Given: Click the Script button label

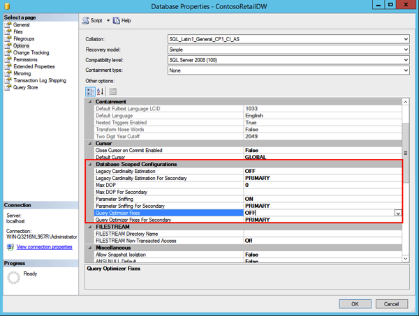Looking at the screenshot, I should pos(96,20).
